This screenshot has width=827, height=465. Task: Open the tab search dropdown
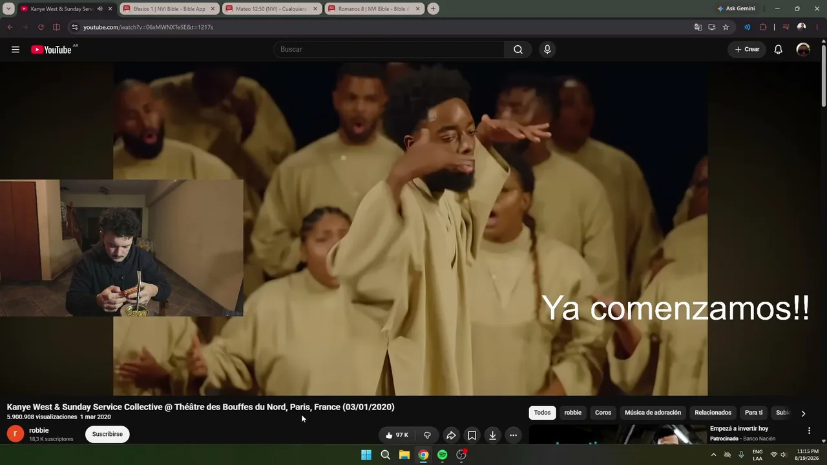click(8, 9)
